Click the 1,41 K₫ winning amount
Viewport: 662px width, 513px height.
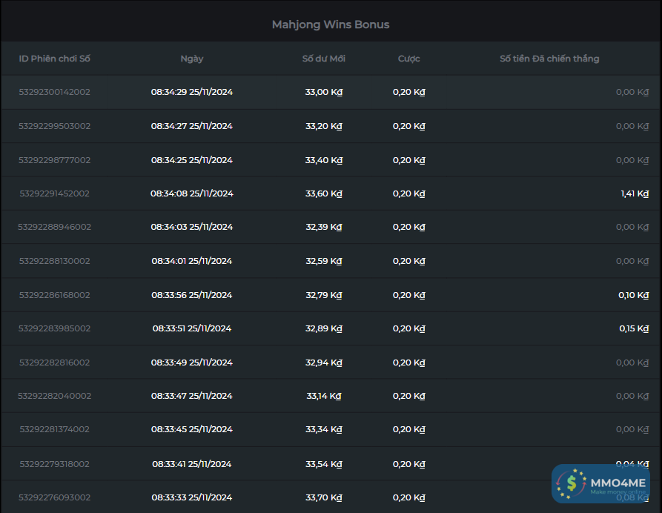[635, 193]
